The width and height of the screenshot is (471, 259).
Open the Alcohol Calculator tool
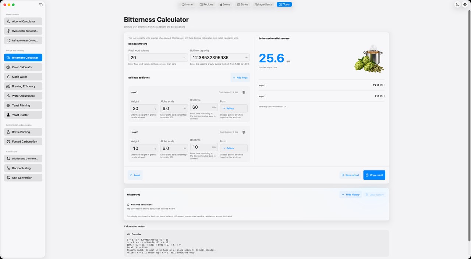23,21
